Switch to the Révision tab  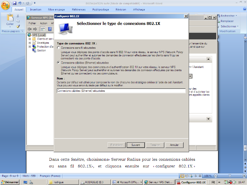pyautogui.click(x=121, y=10)
